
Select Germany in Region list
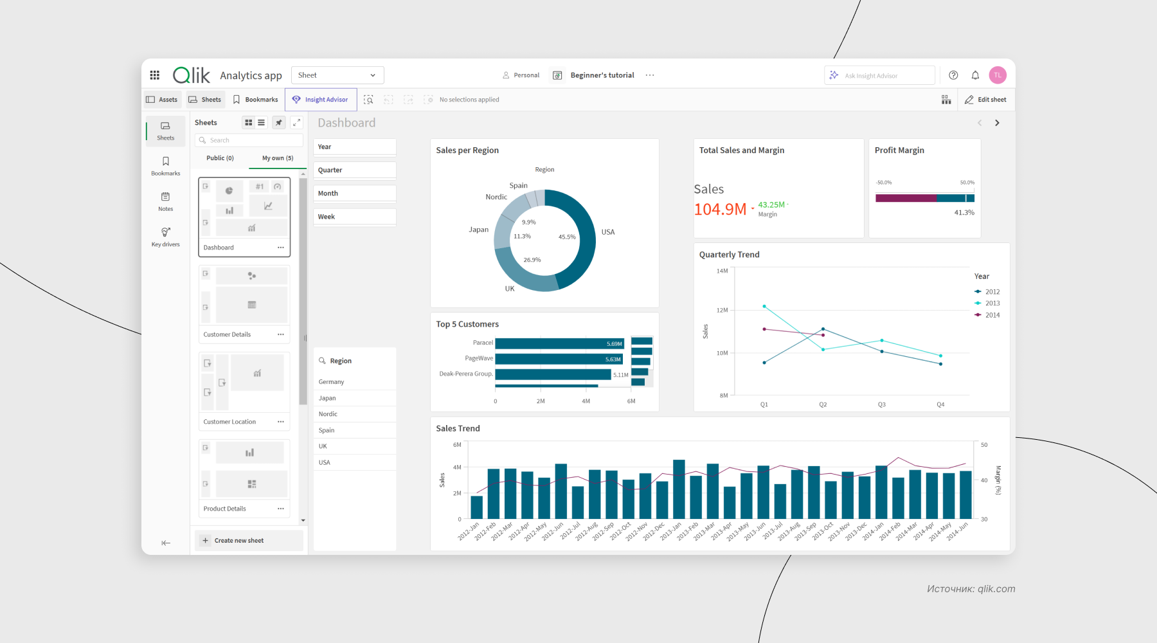pyautogui.click(x=355, y=382)
